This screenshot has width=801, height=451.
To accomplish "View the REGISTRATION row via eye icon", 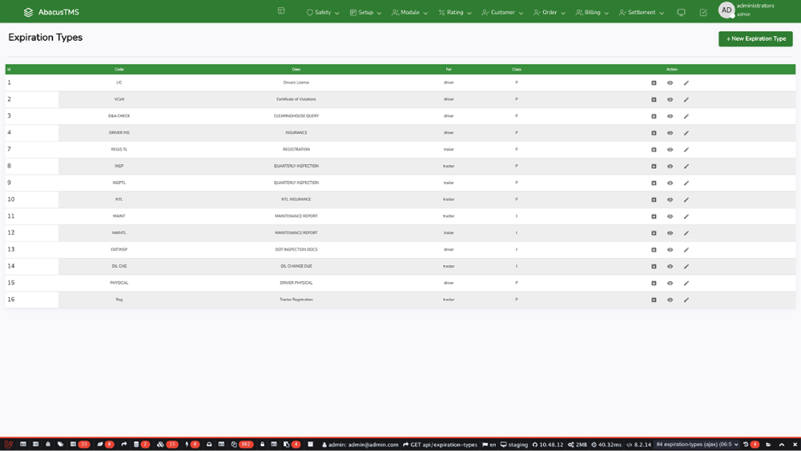I will [x=670, y=150].
